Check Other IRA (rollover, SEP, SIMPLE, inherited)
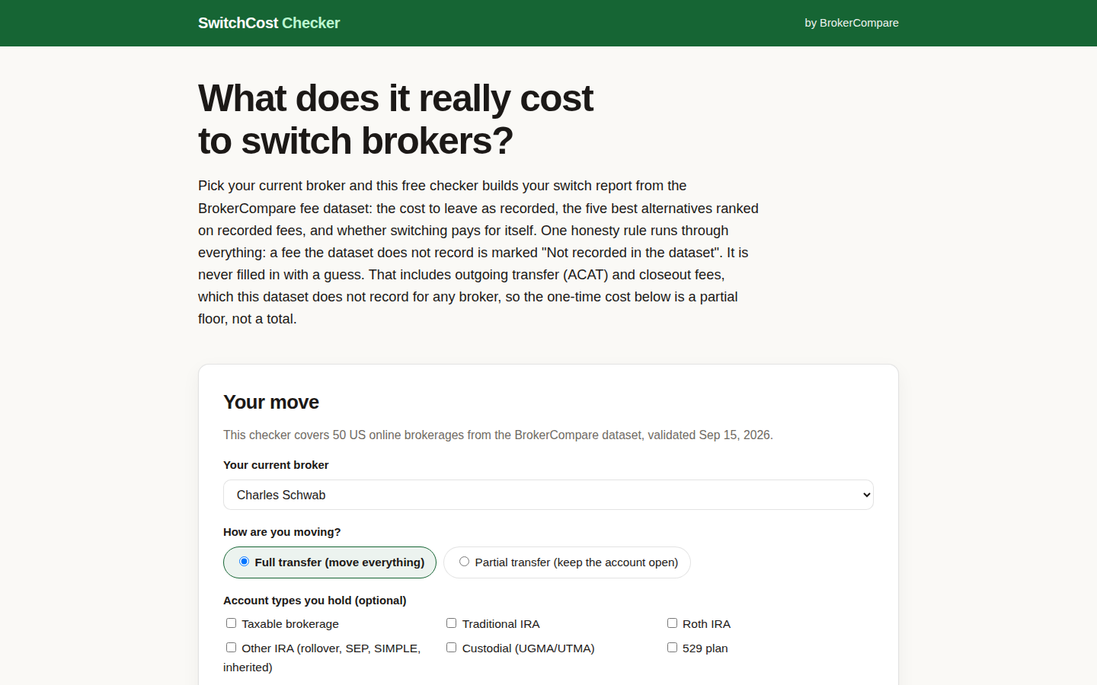This screenshot has height=685, width=1097. [x=231, y=648]
